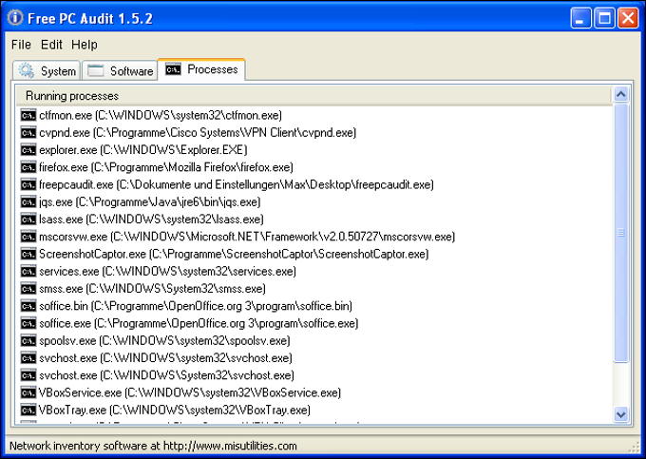646x459 pixels.
Task: Click the Running processes column header
Action: (x=313, y=96)
